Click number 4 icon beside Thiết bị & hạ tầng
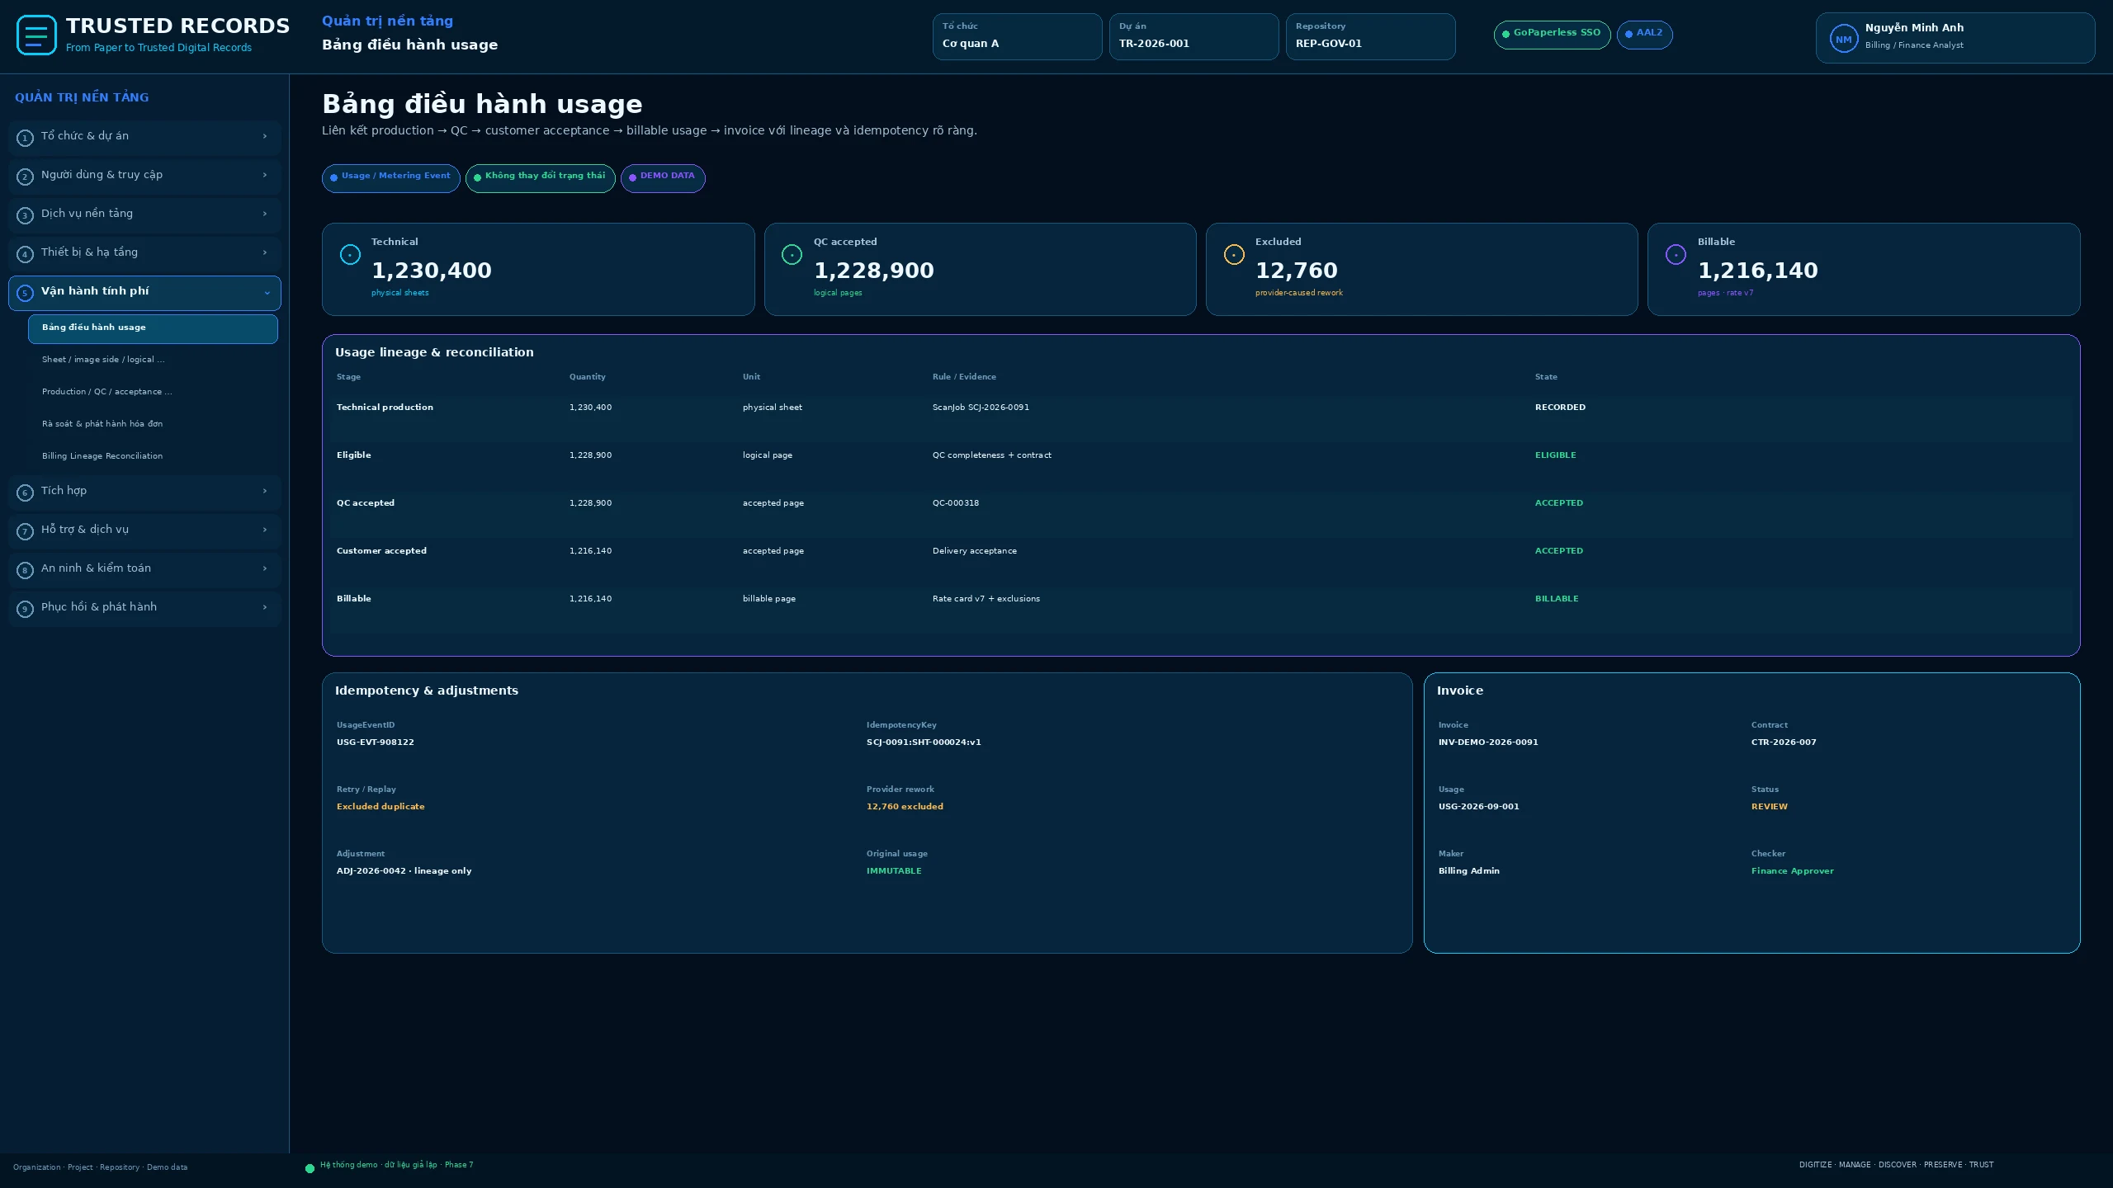Viewport: 2113px width, 1188px height. coord(25,254)
